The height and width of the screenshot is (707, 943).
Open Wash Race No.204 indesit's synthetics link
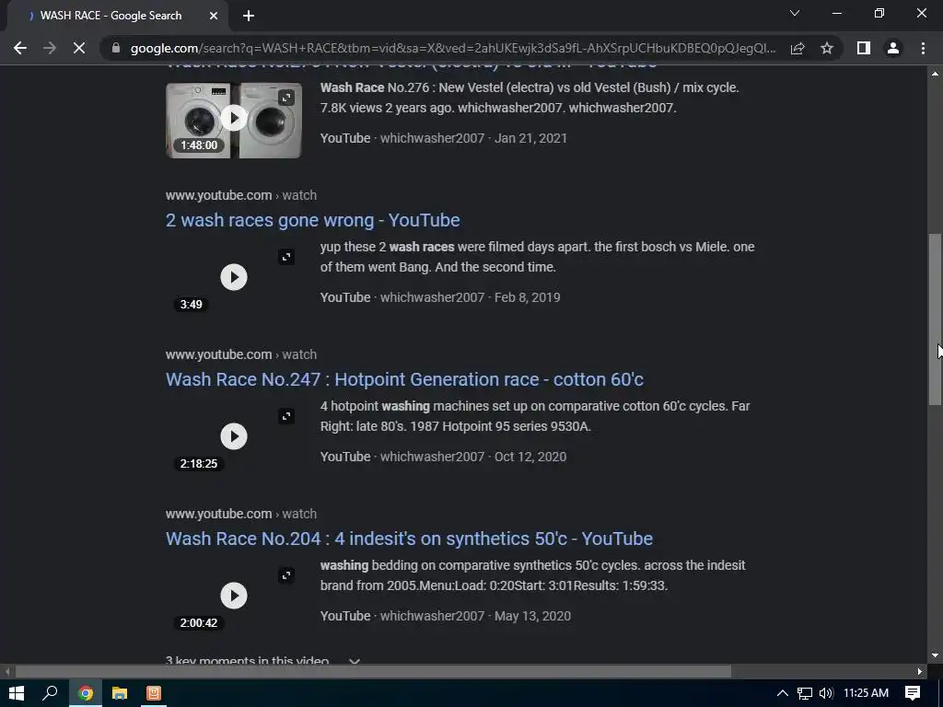tap(409, 539)
